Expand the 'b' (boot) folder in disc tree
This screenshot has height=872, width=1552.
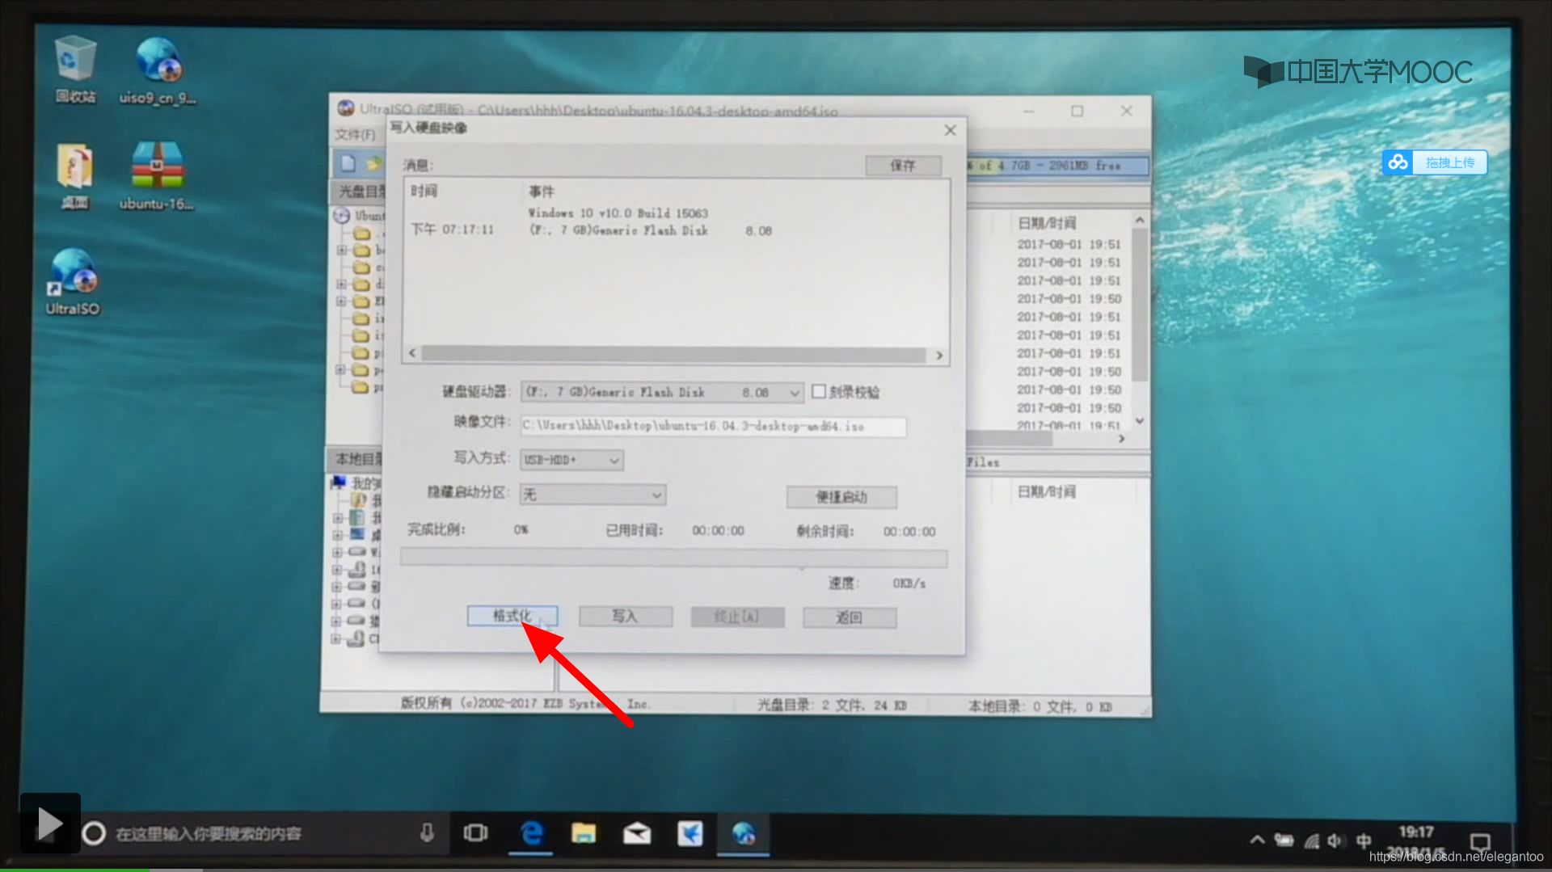341,251
